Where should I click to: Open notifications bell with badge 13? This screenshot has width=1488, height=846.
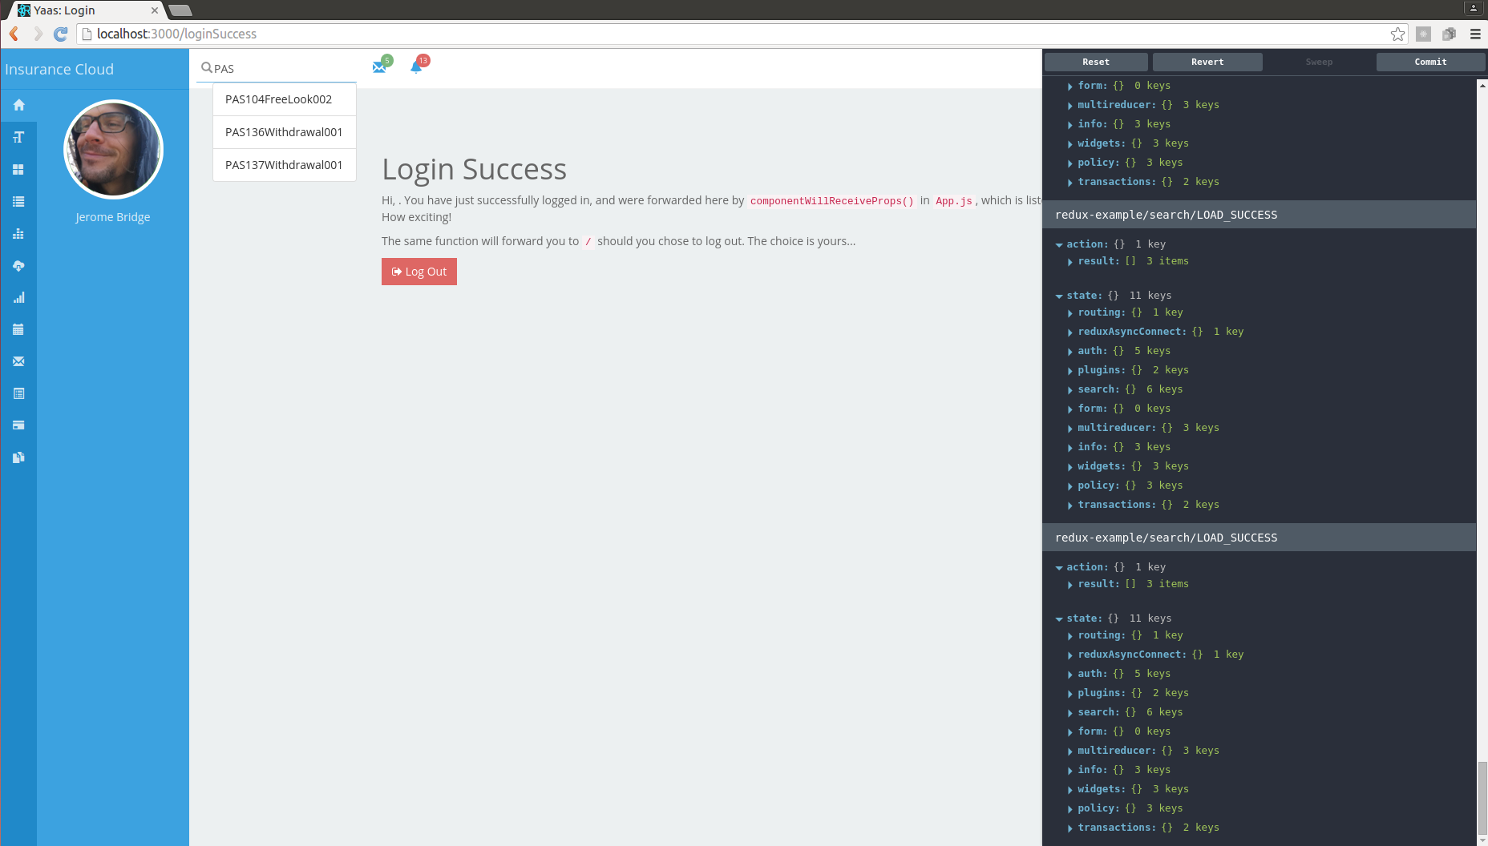click(416, 66)
